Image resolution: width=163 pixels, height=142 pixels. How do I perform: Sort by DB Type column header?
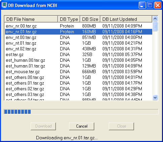coord(69,19)
